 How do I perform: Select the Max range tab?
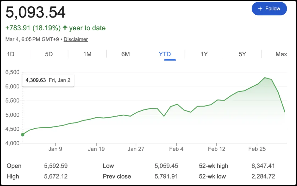pyautogui.click(x=281, y=54)
